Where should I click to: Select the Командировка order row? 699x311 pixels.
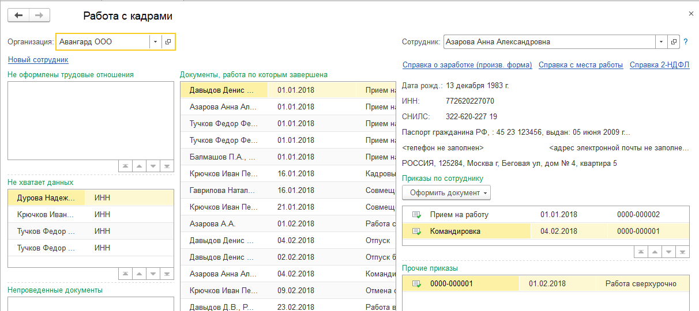click(x=546, y=232)
